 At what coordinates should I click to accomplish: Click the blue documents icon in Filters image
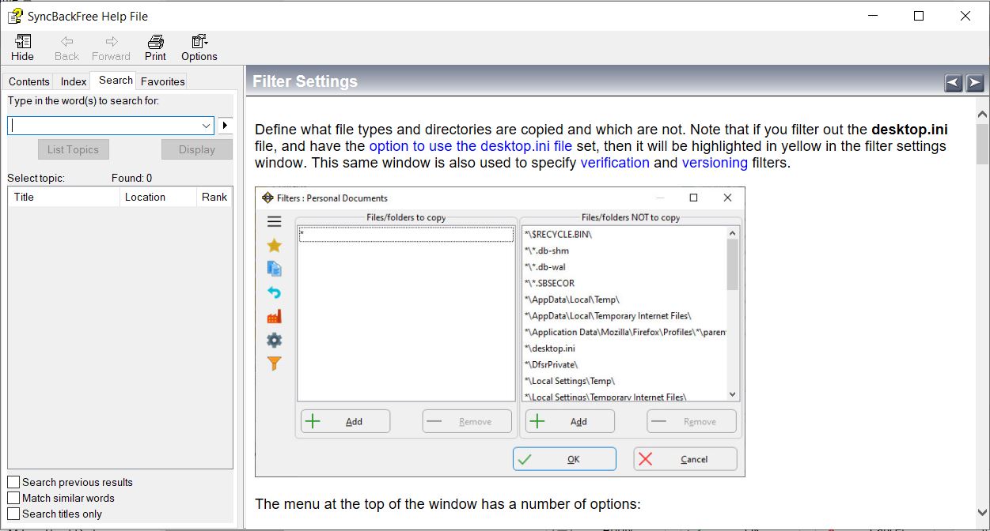[x=275, y=269]
